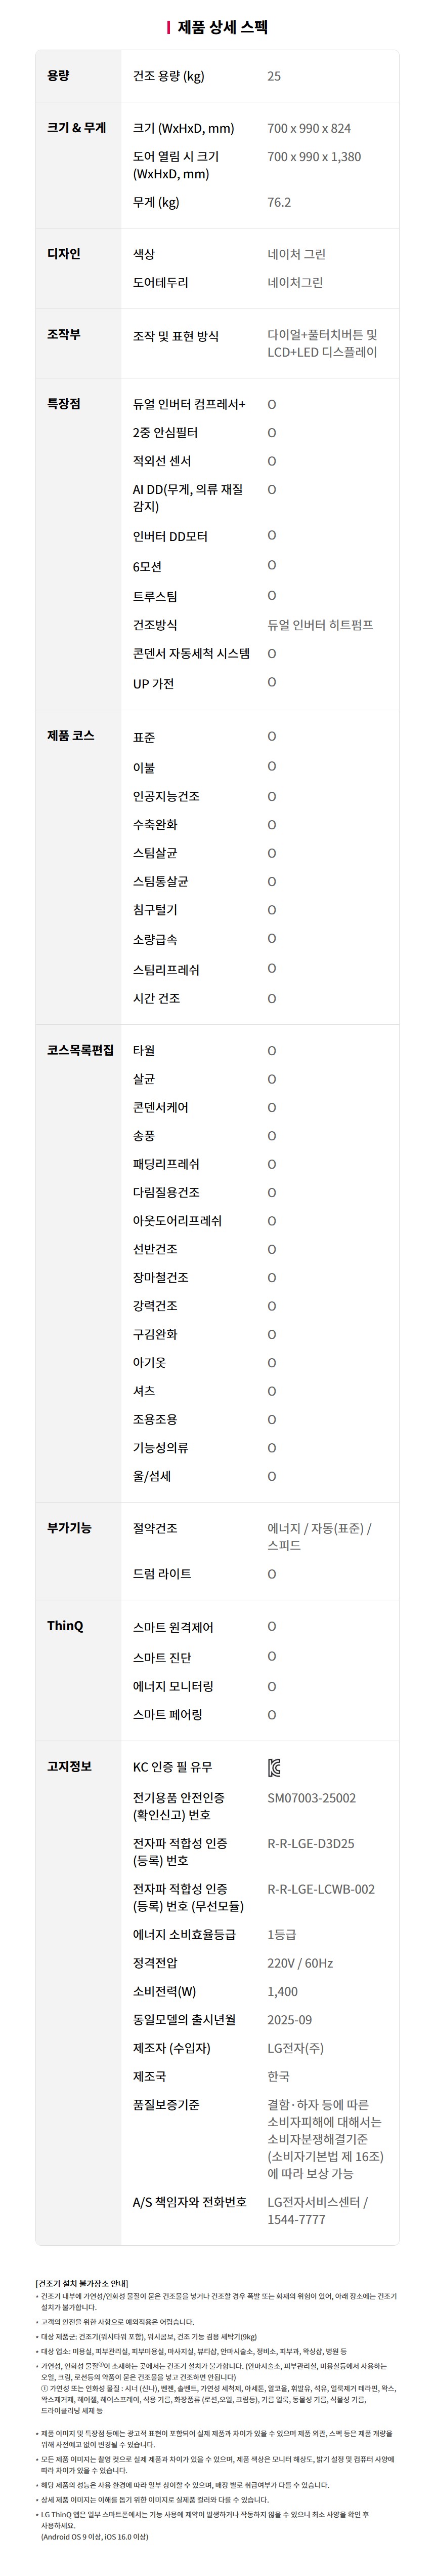Image resolution: width=435 pixels, height=2576 pixels.
Task: Click the safety certification number SM07003-25002
Action: click(311, 1798)
